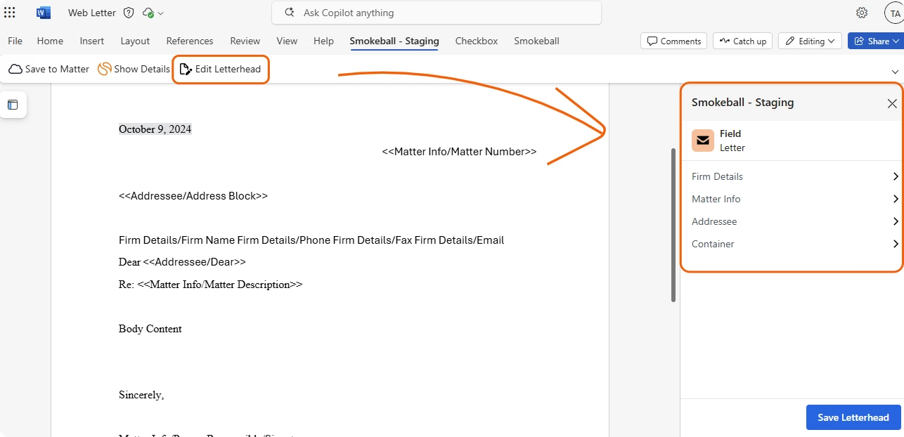Switch to the View tab

[287, 41]
